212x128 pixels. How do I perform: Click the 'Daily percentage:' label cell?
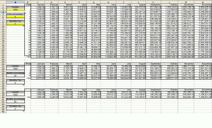(15, 14)
